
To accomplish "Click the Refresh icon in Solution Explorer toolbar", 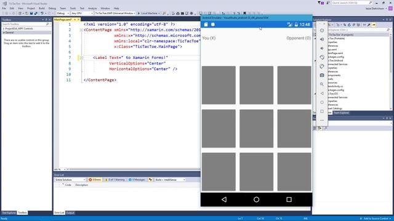I will tap(349, 25).
